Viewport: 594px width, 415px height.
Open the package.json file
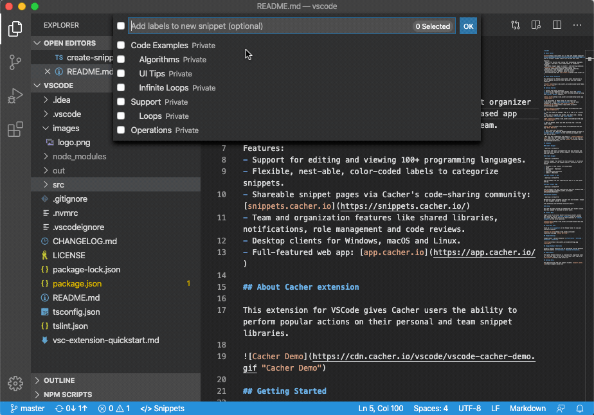[x=77, y=283]
